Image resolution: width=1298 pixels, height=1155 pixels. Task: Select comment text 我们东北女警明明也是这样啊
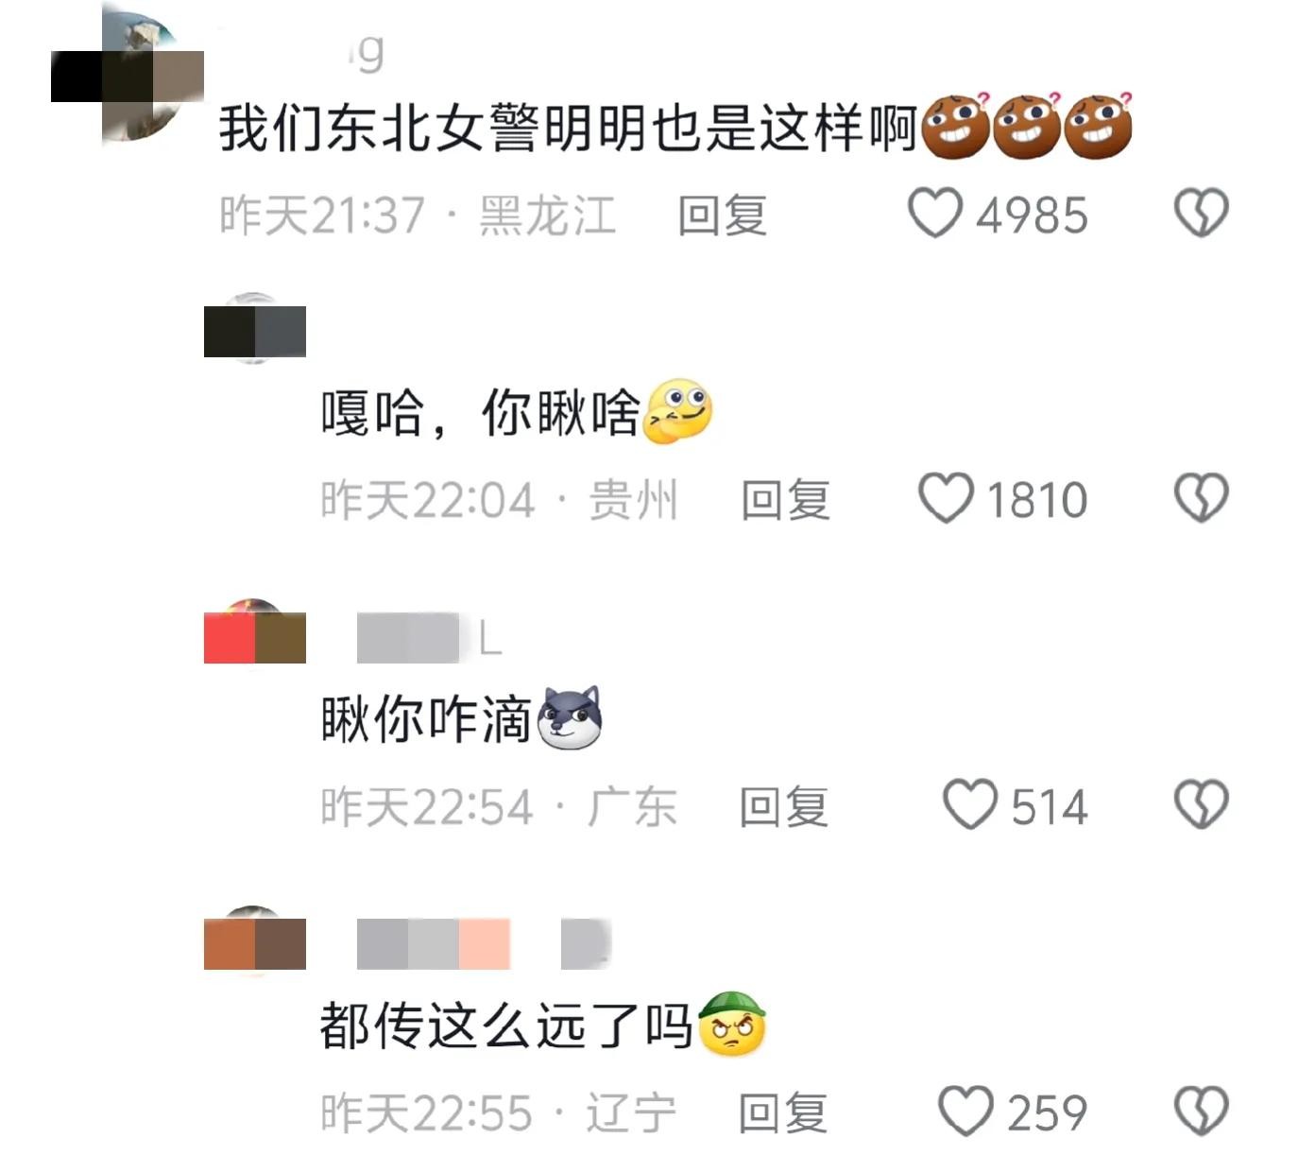569,127
